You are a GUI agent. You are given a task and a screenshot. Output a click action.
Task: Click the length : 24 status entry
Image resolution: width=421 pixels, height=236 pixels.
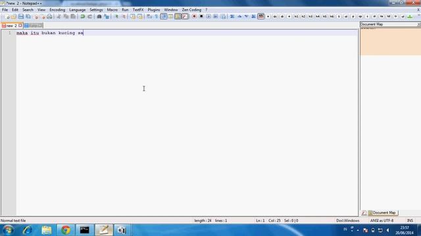pos(203,221)
